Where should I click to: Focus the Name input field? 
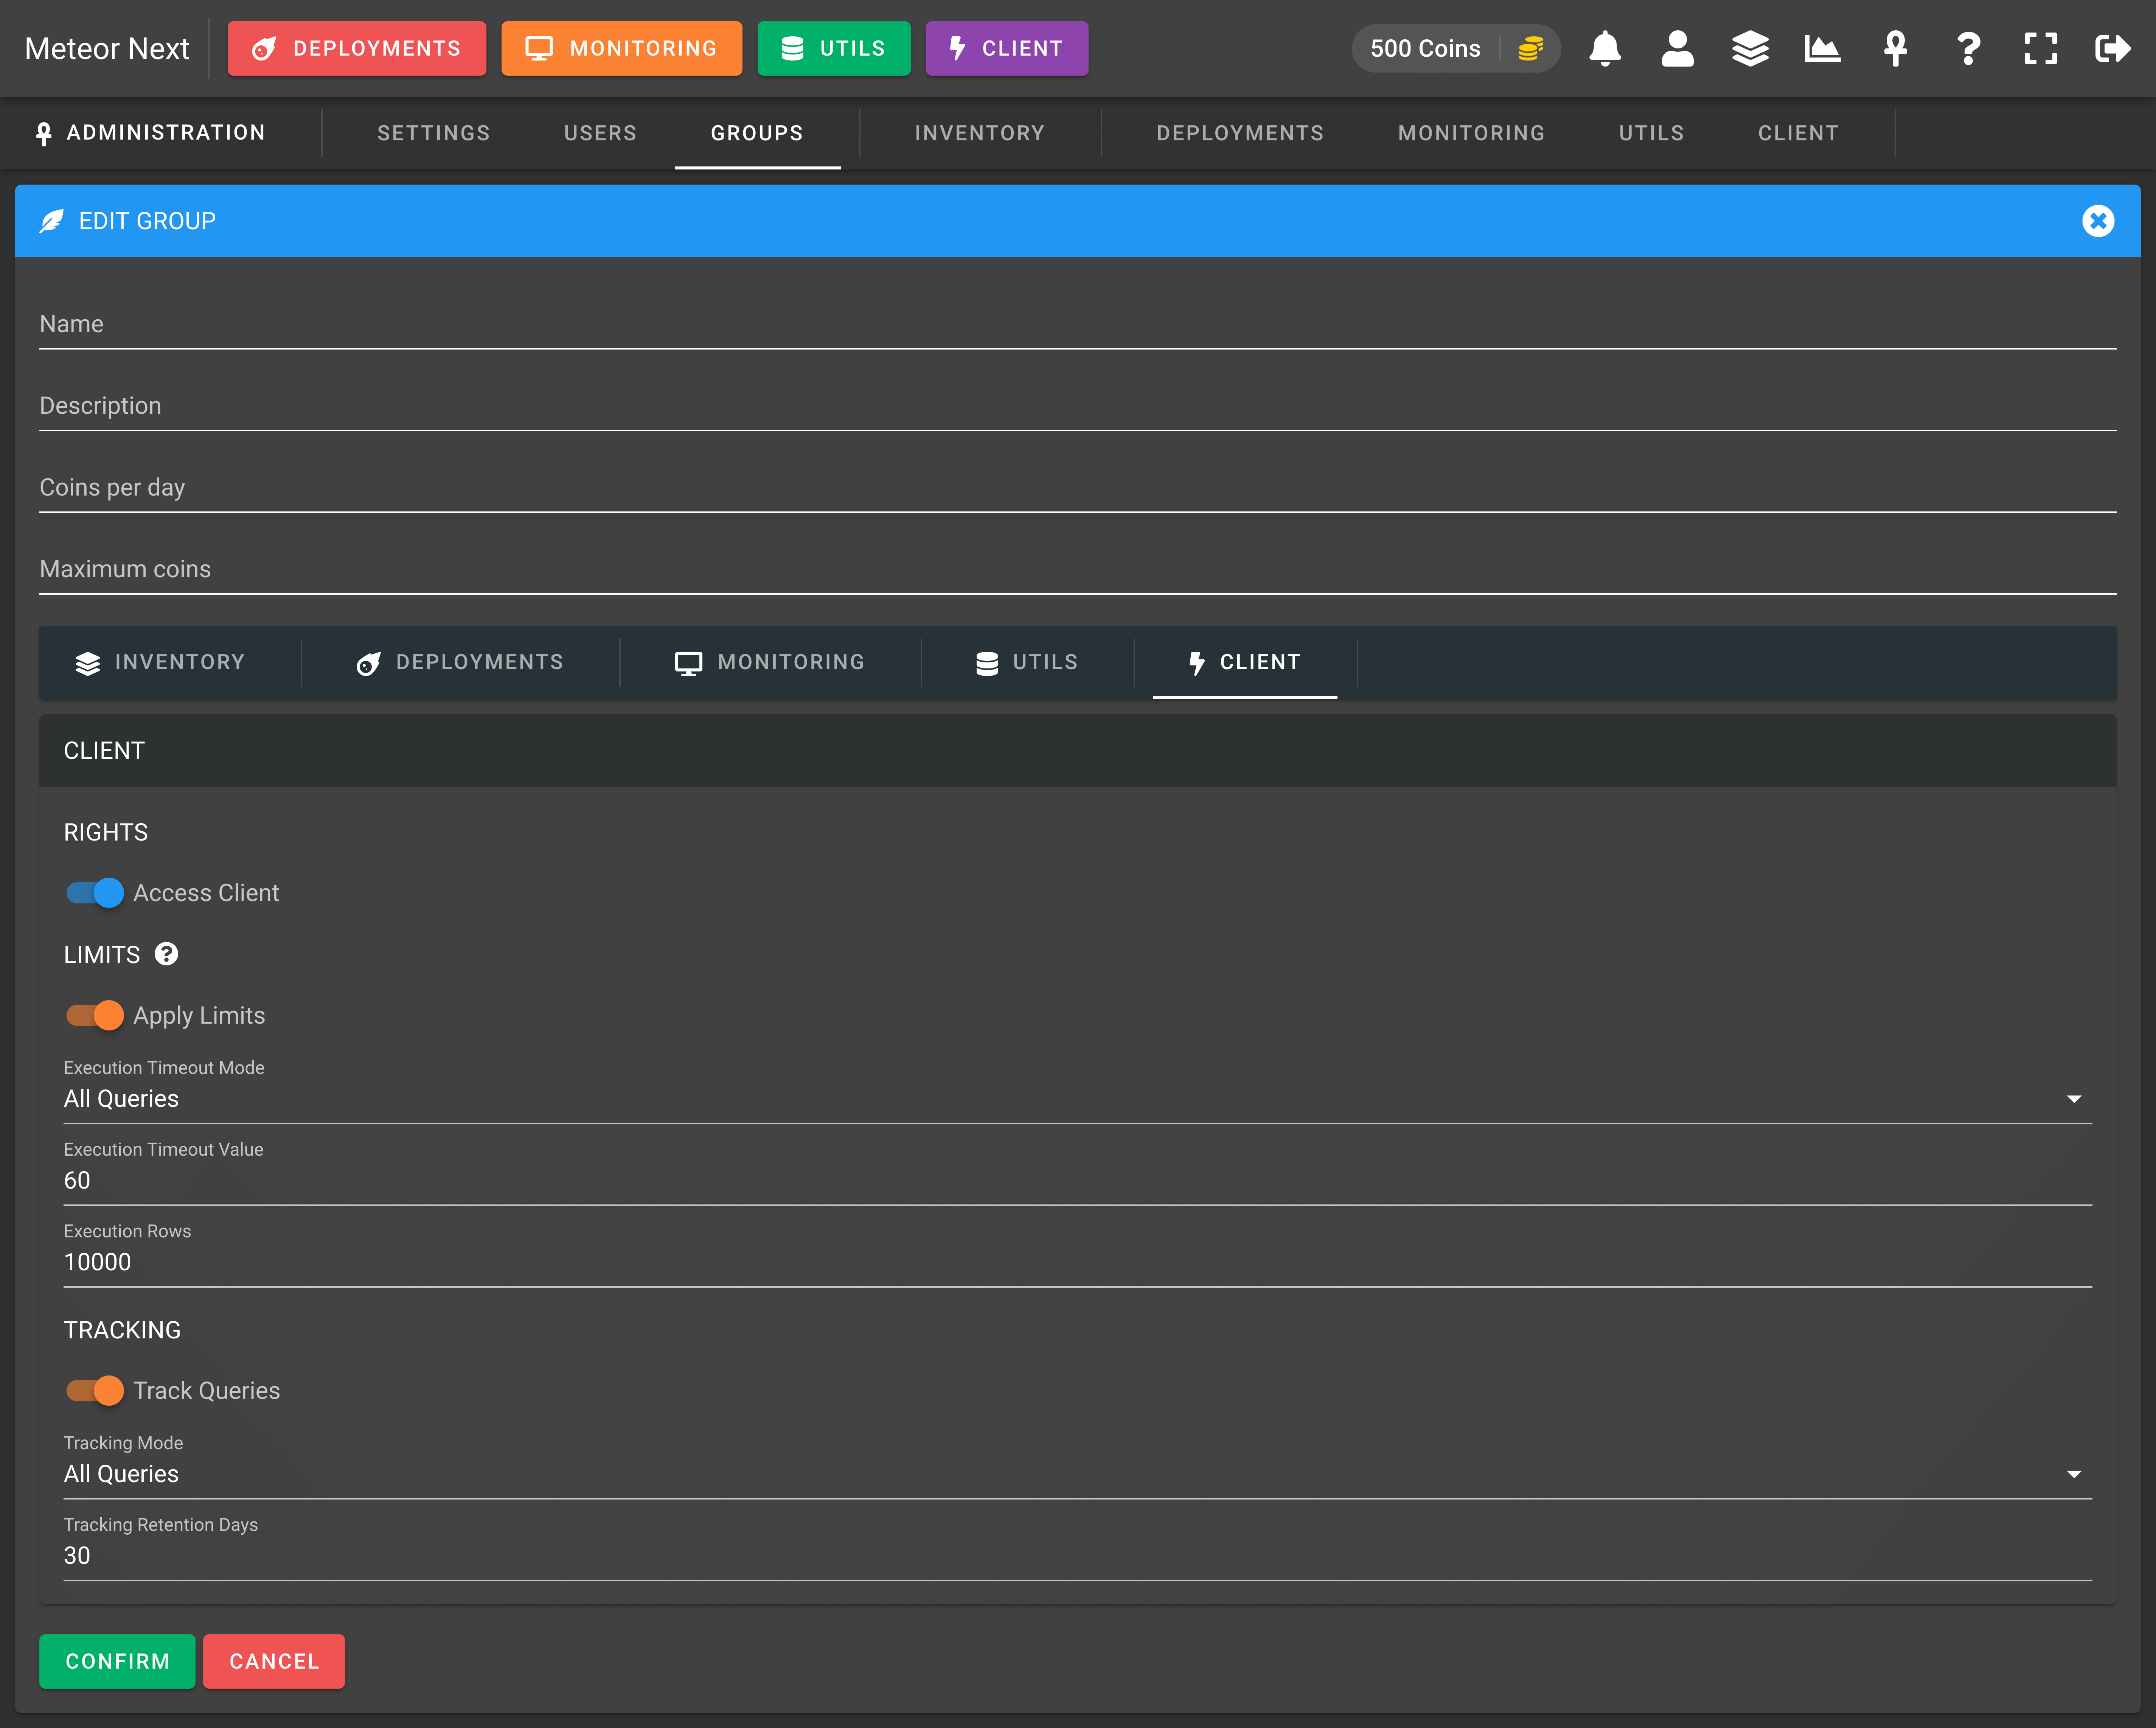(x=1078, y=324)
